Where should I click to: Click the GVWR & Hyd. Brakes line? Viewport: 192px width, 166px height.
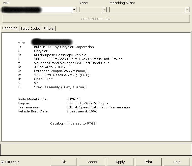(x=78, y=59)
